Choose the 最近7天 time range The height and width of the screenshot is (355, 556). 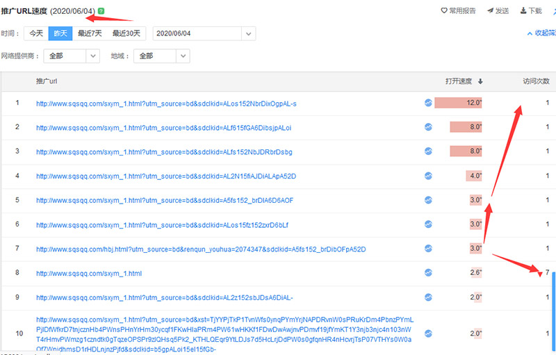tap(90, 33)
